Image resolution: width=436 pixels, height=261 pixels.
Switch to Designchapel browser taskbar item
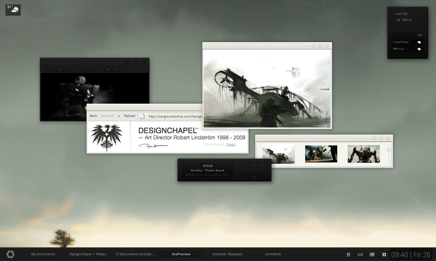tap(89, 254)
